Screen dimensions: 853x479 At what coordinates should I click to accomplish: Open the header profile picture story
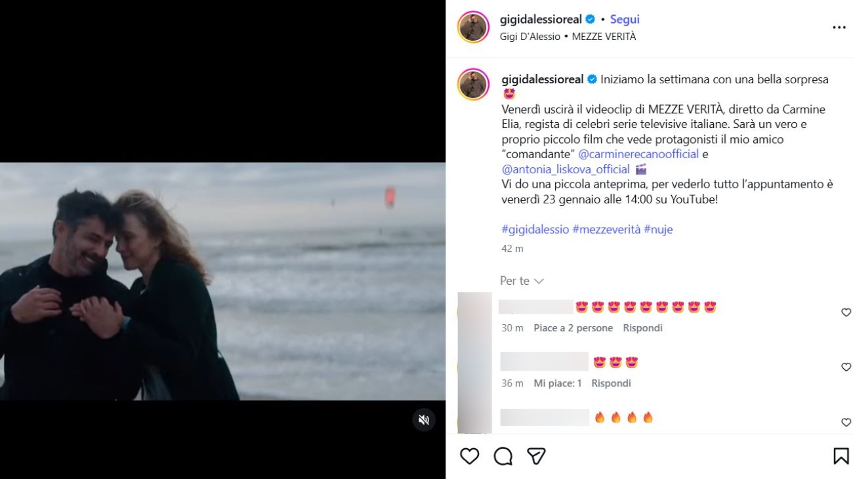click(x=473, y=28)
